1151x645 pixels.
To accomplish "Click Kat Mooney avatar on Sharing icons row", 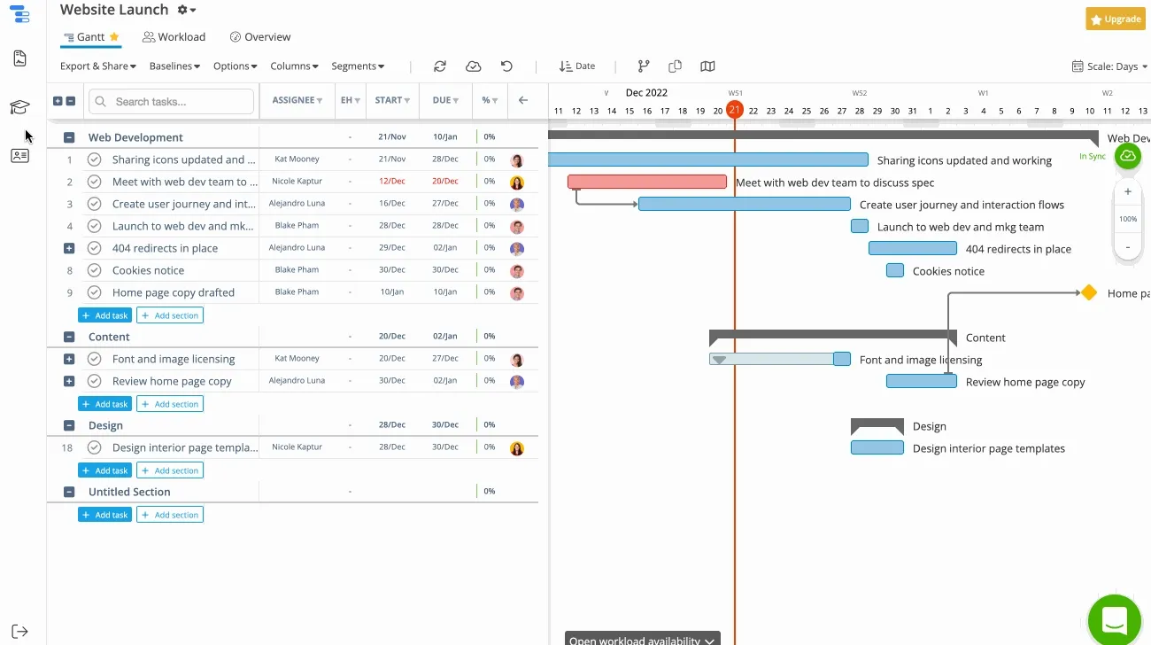I will point(517,160).
